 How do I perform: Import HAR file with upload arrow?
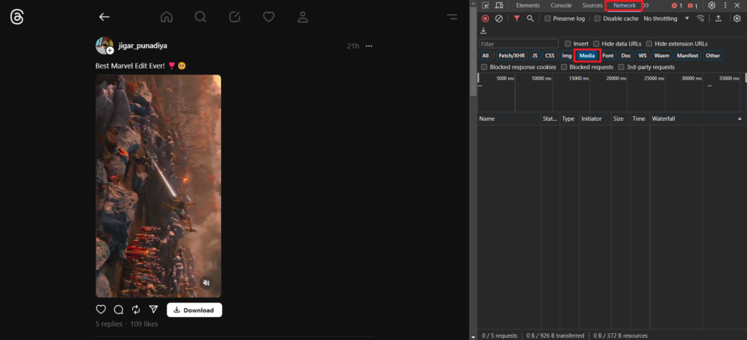(x=719, y=19)
